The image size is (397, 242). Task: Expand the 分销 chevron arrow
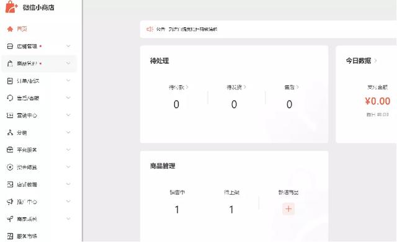coord(68,132)
